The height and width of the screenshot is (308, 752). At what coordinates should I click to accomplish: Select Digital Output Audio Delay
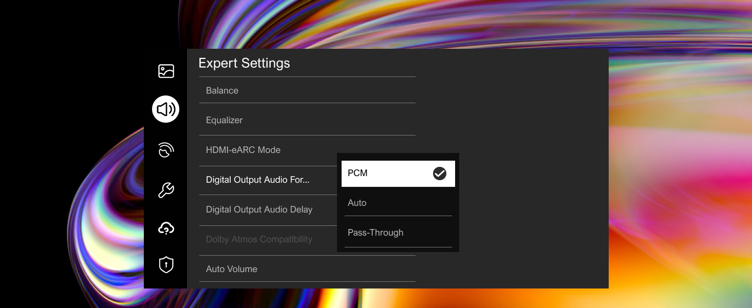click(267, 210)
